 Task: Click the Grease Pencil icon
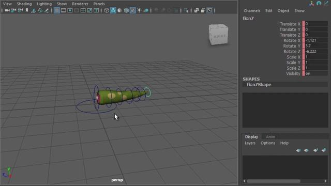47,10
